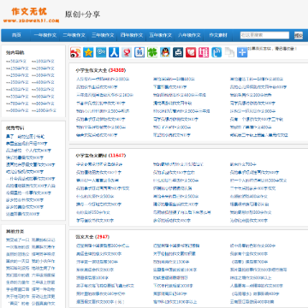308x308 pixels.
Task: Share page to Sina Weibo icon
Action: coord(75,52)
